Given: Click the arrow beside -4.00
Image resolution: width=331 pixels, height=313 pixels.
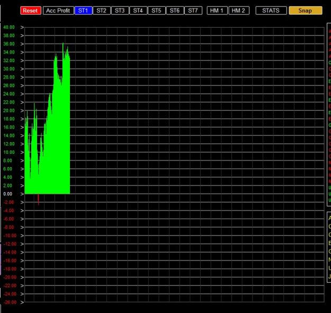Looking at the screenshot, I should [x=22, y=211].
